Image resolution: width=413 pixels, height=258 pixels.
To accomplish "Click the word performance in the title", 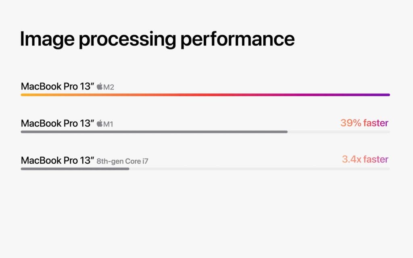I will pos(238,39).
